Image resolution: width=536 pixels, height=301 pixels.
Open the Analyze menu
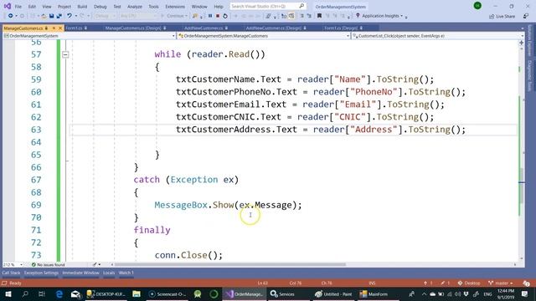click(x=135, y=7)
